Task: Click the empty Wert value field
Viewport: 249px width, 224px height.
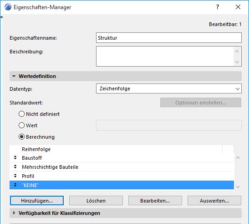Action: coord(169,125)
